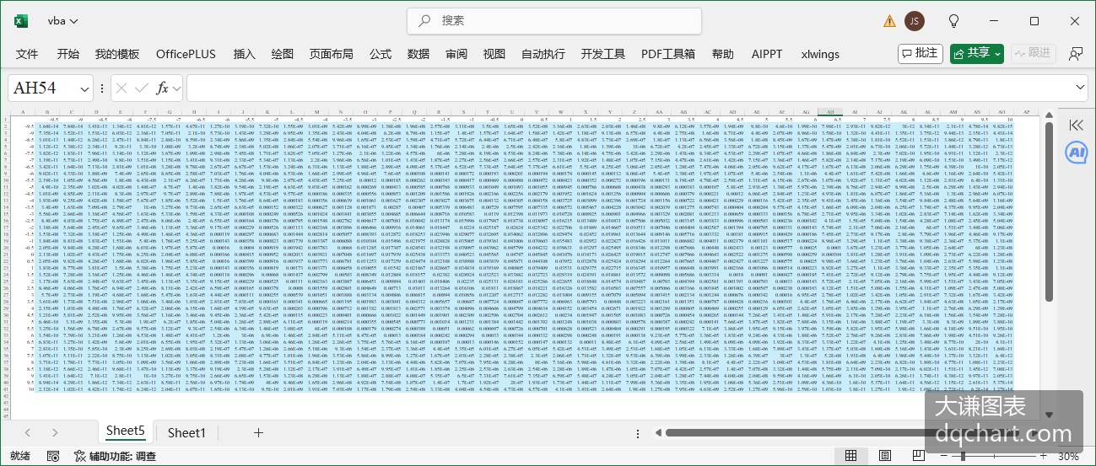
Task: Click the formula bar cancel X icon
Action: click(x=121, y=88)
